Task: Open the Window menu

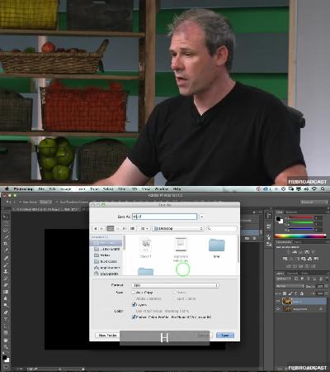Action: coord(162,189)
